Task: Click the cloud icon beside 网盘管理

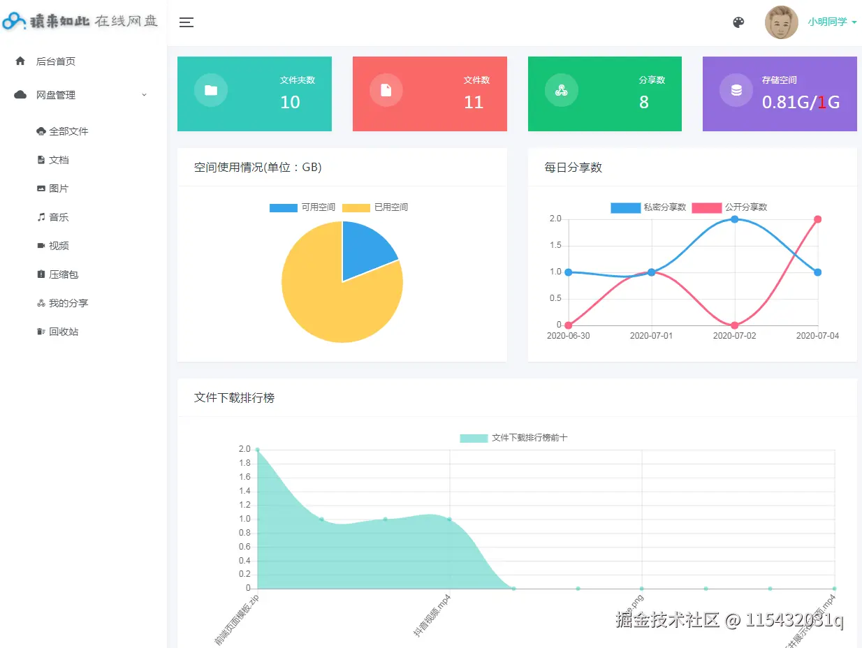Action: pyautogui.click(x=20, y=95)
